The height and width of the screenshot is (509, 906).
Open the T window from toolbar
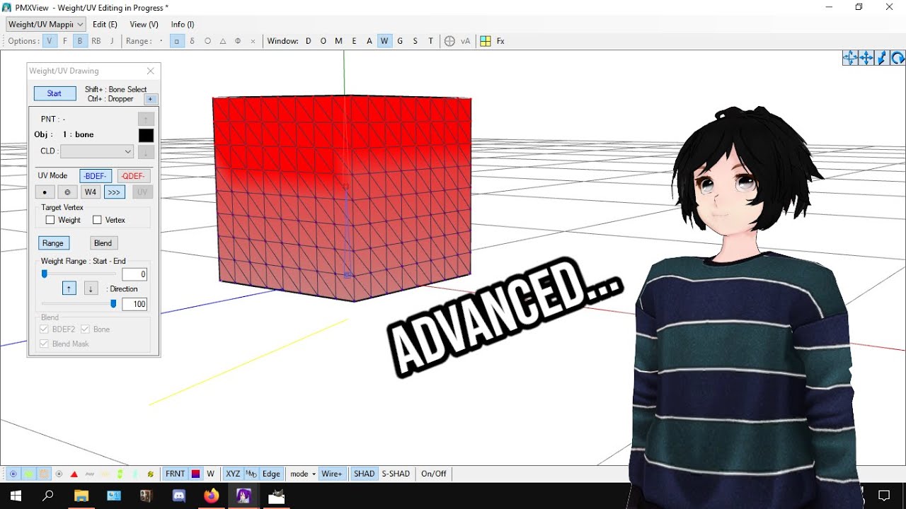point(430,41)
